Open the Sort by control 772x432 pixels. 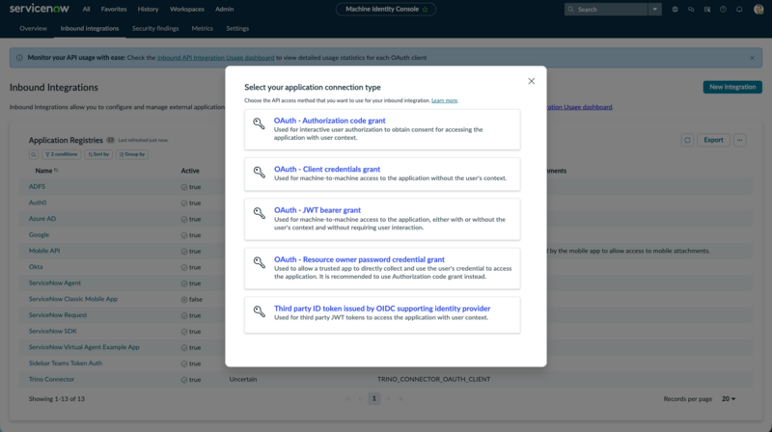[x=98, y=154]
